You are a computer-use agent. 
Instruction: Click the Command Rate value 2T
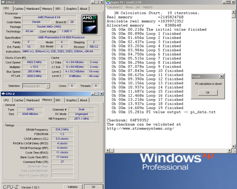point(62,162)
